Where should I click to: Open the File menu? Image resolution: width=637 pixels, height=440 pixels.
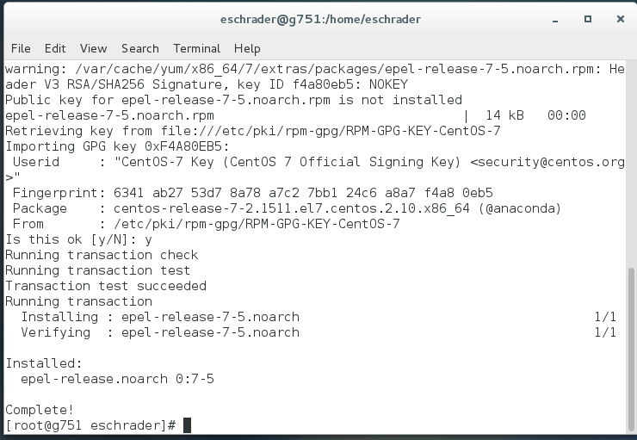tap(21, 48)
